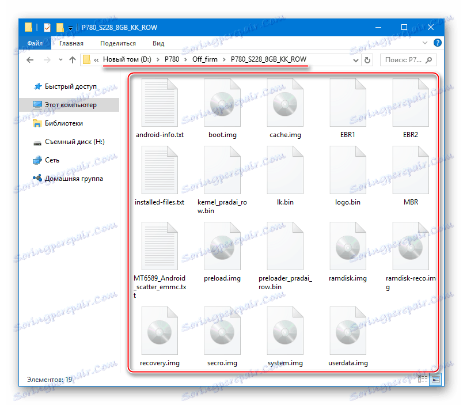Select the kernel_pradai_row.bin file icon
Image resolution: width=463 pixels, height=405 pixels.
coord(222,170)
